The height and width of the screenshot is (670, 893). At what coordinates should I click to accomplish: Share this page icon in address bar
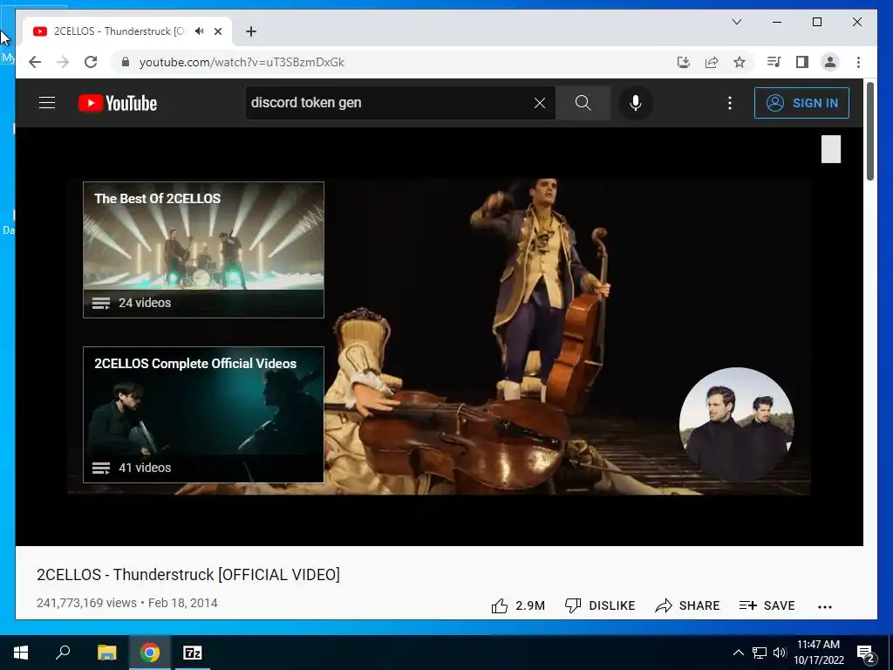click(712, 62)
